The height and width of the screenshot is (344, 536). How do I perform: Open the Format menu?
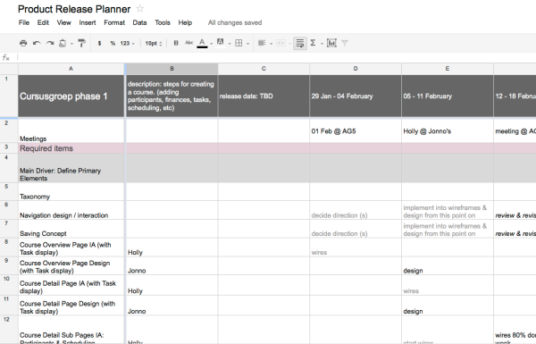click(x=114, y=22)
